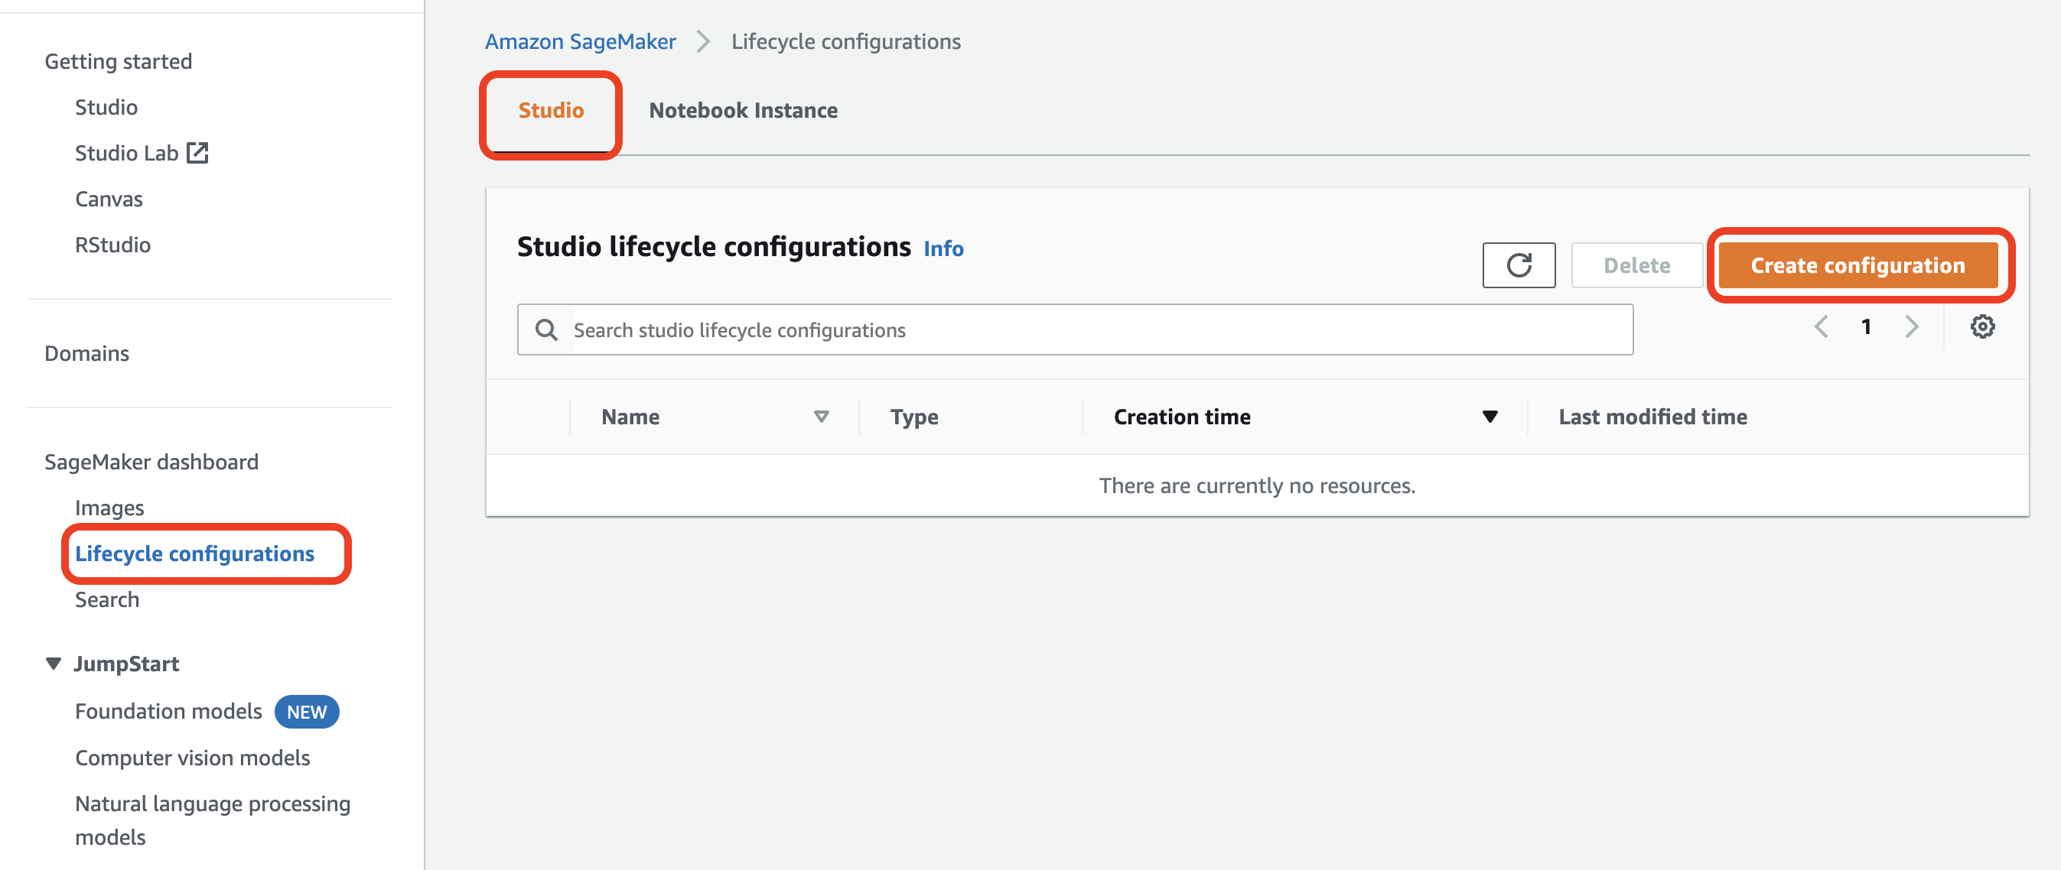Go to next page arrow
The height and width of the screenshot is (870, 2061).
coord(1911,326)
